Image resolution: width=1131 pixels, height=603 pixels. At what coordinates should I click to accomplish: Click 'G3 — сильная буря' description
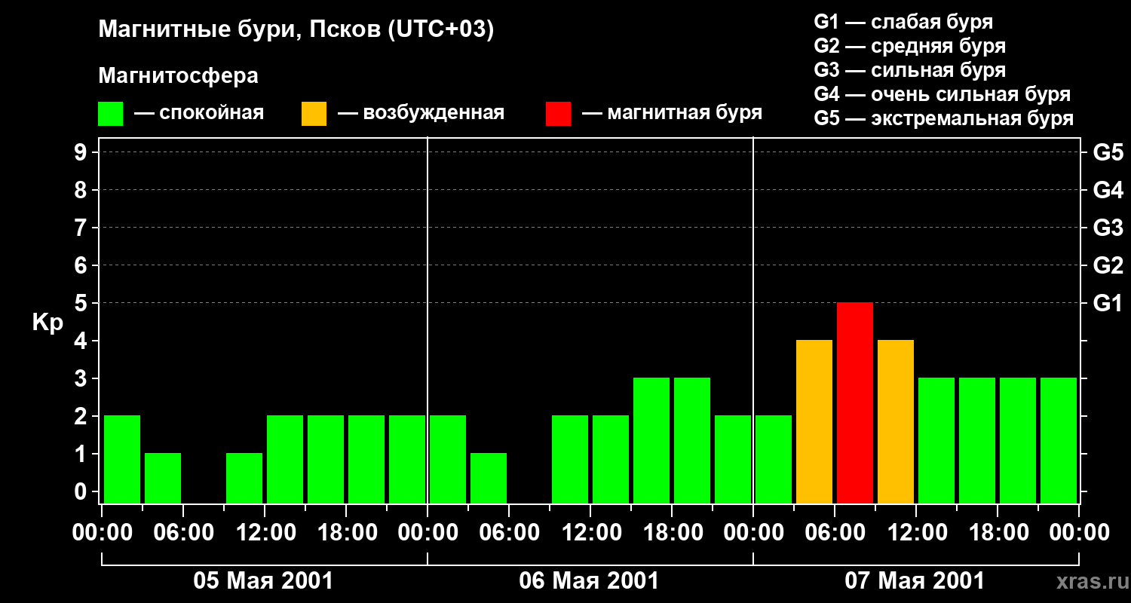(910, 70)
